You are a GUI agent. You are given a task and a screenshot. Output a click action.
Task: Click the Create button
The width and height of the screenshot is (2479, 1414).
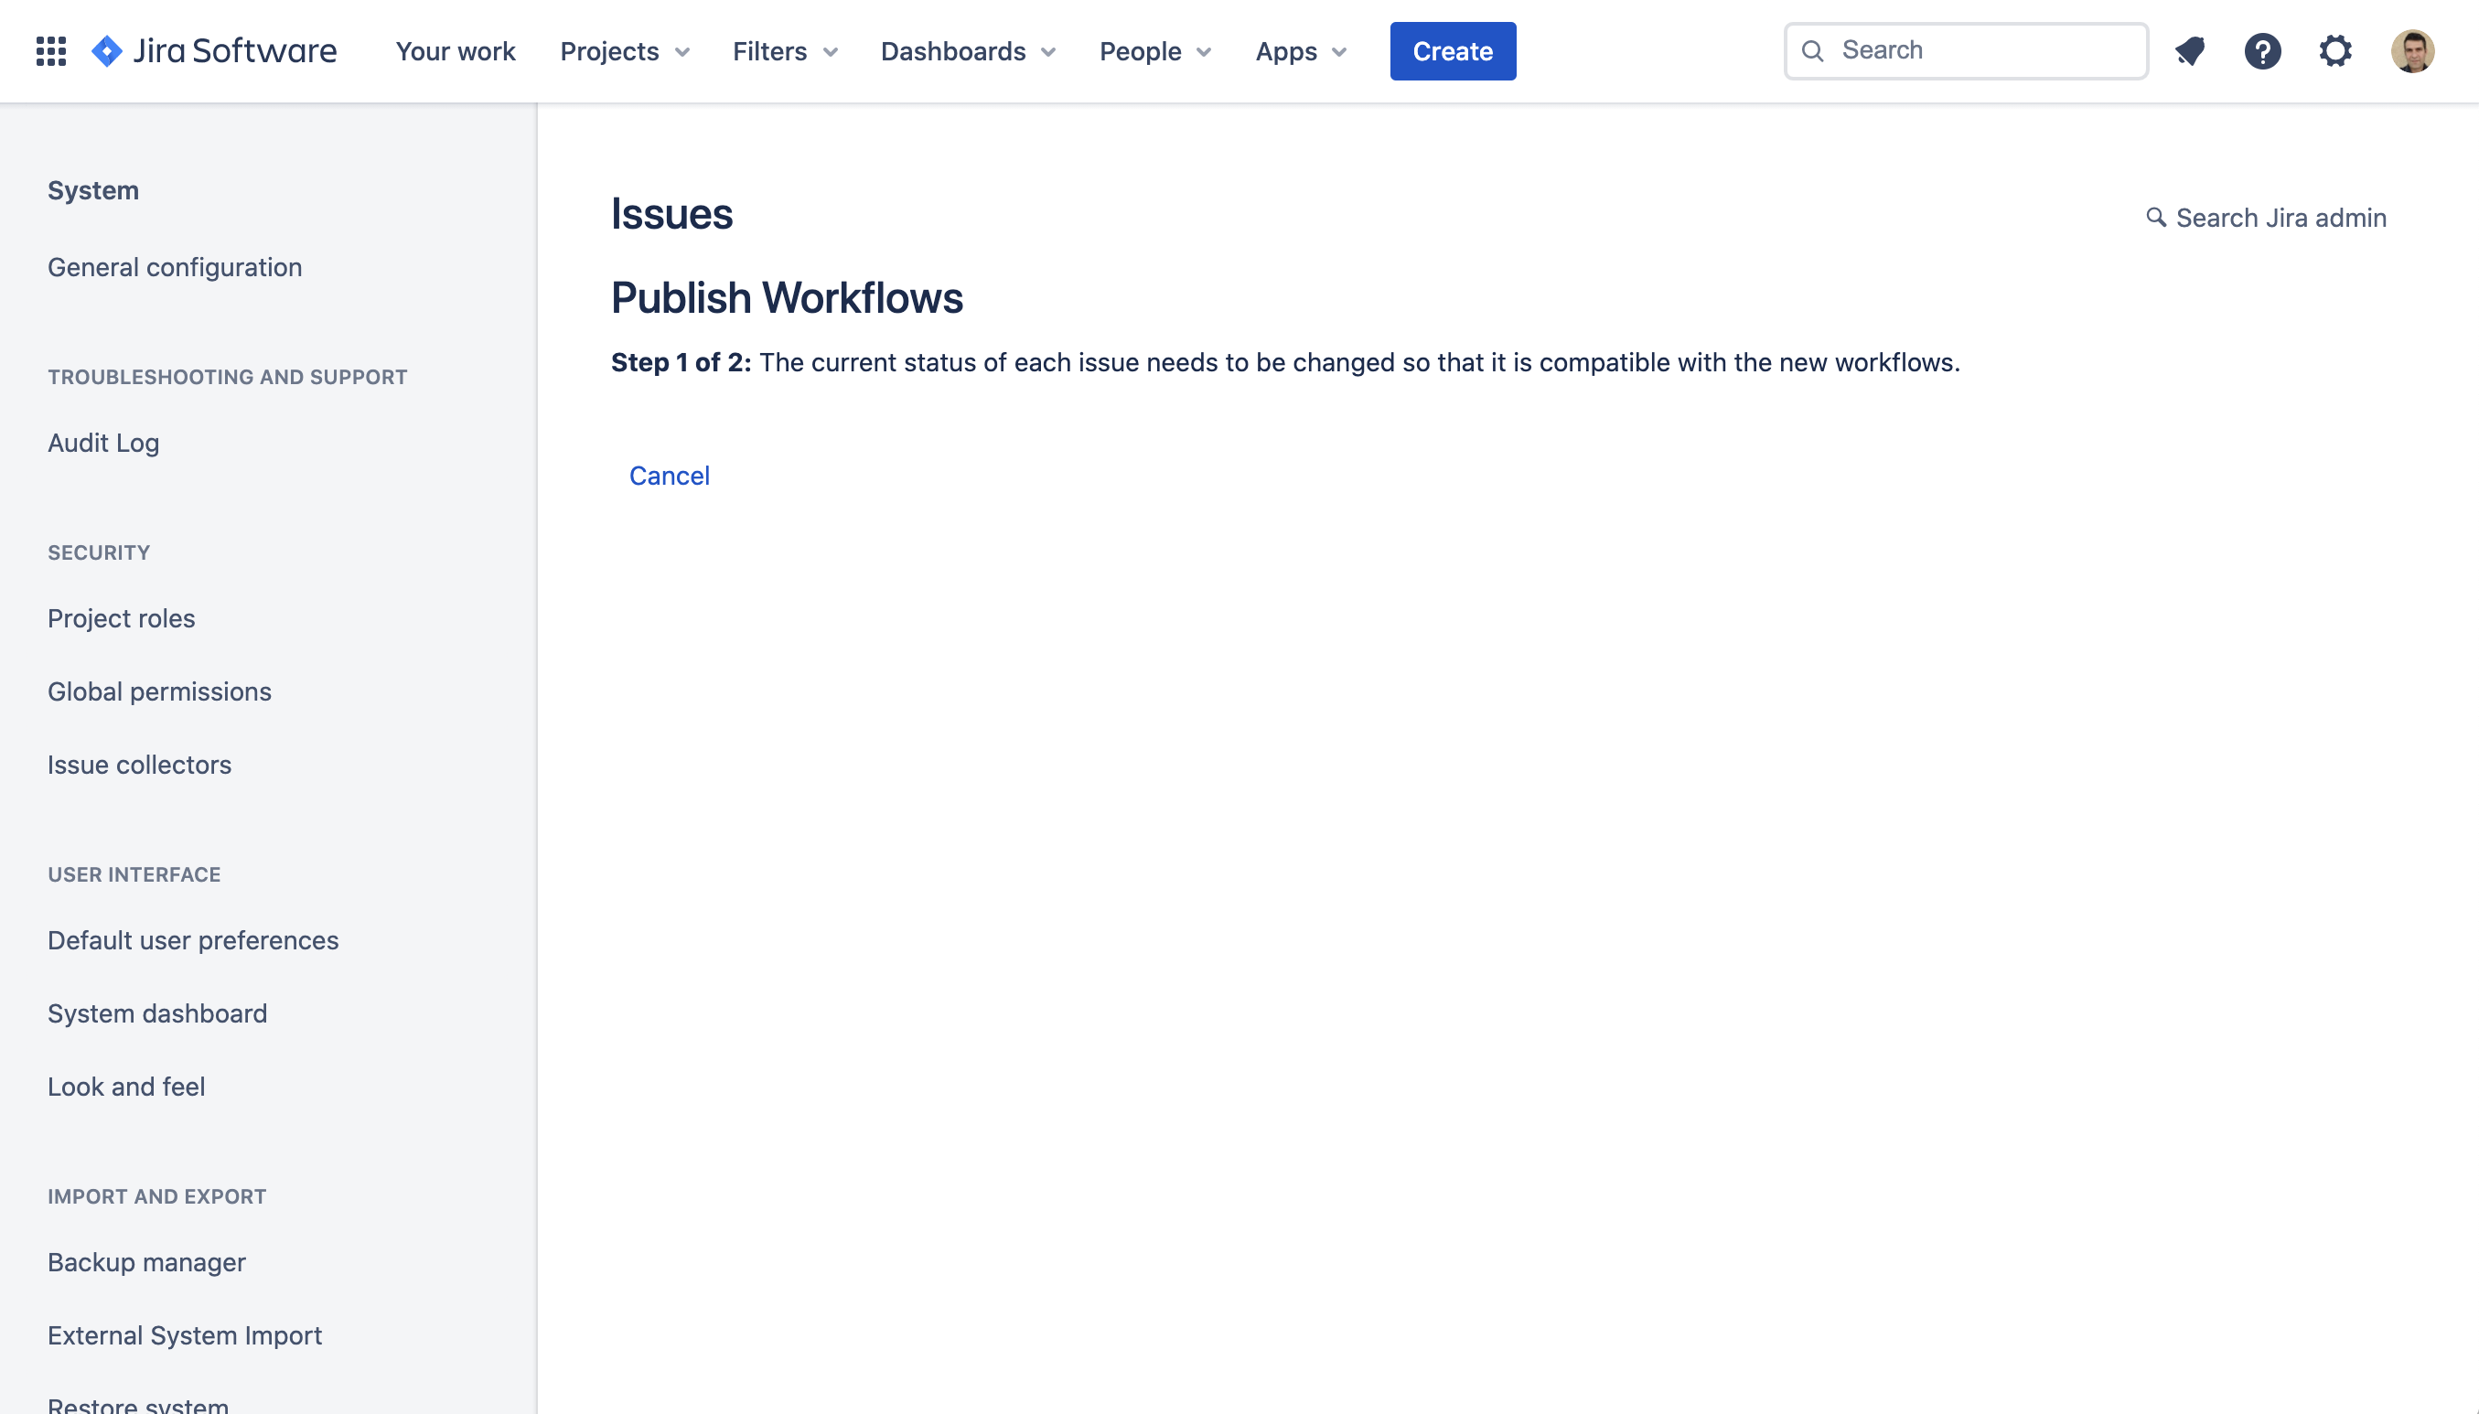(1453, 50)
